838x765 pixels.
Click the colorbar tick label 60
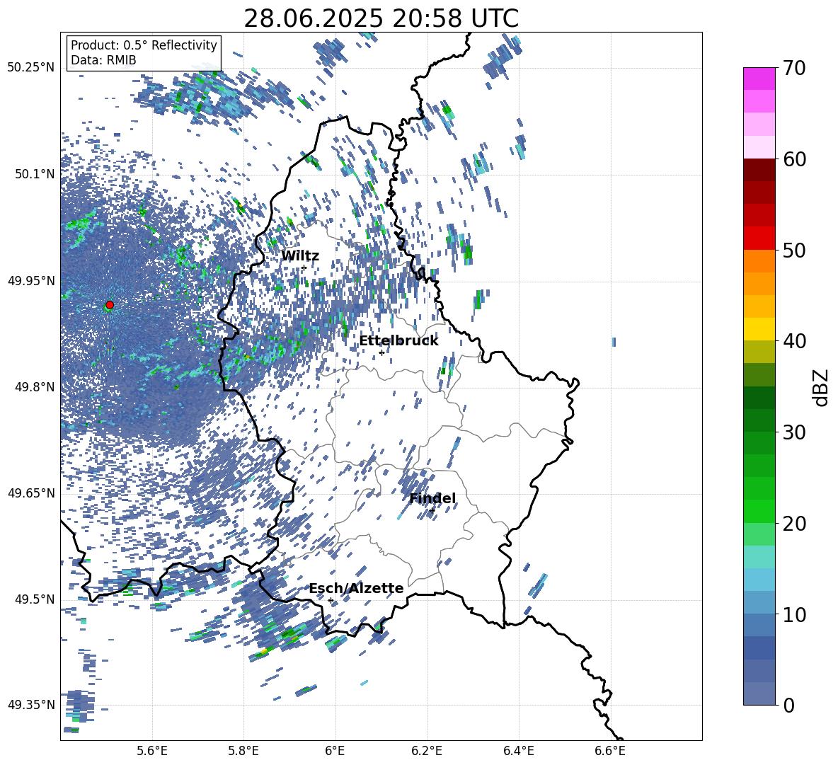794,159
